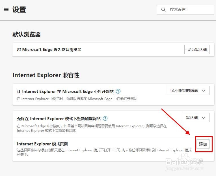216x176 pixels.
Task: Click 让 Internet Explorer 在 Microsoft Edge 中打开网站
Action: click(x=65, y=91)
